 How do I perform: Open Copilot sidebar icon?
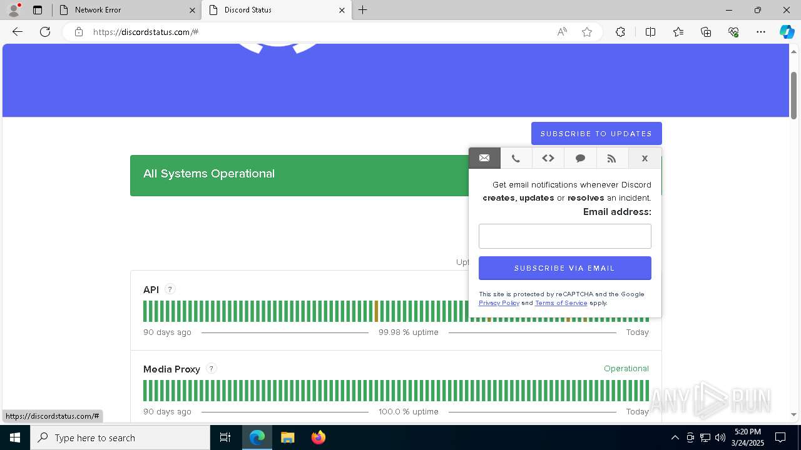tap(787, 32)
